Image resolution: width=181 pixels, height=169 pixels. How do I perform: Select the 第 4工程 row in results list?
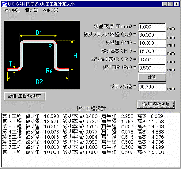(x=83, y=132)
